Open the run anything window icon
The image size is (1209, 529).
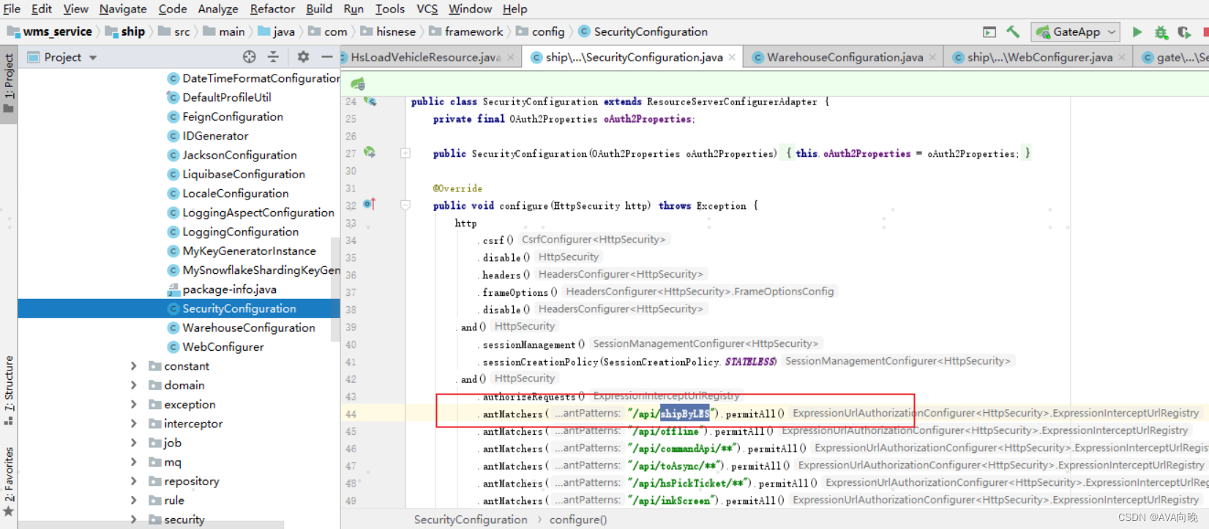pyautogui.click(x=989, y=32)
